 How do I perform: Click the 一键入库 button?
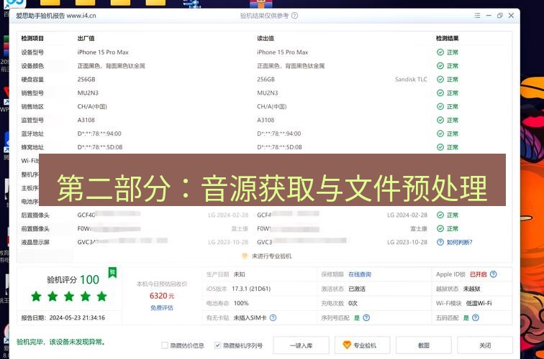(301, 345)
